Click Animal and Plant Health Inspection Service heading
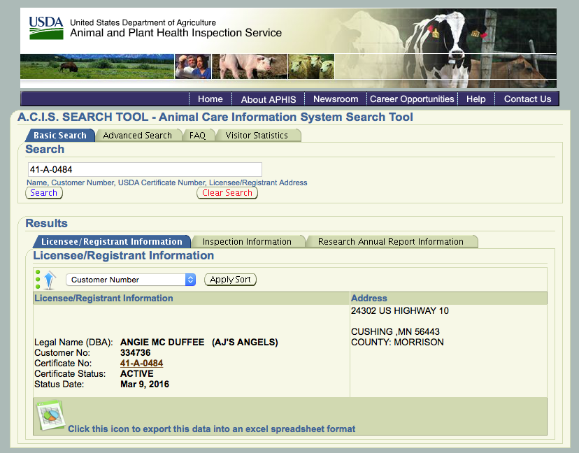Screen dimensions: 579x453 click(176, 33)
